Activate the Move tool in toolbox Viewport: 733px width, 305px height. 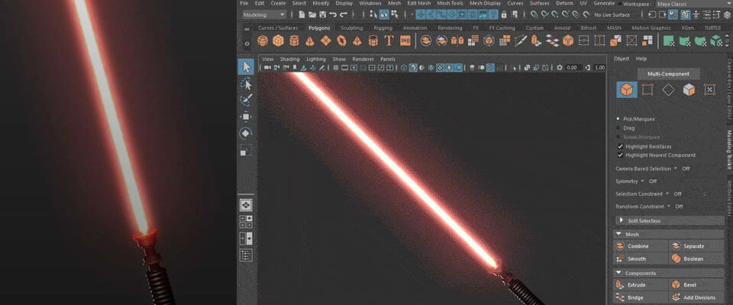point(247,117)
